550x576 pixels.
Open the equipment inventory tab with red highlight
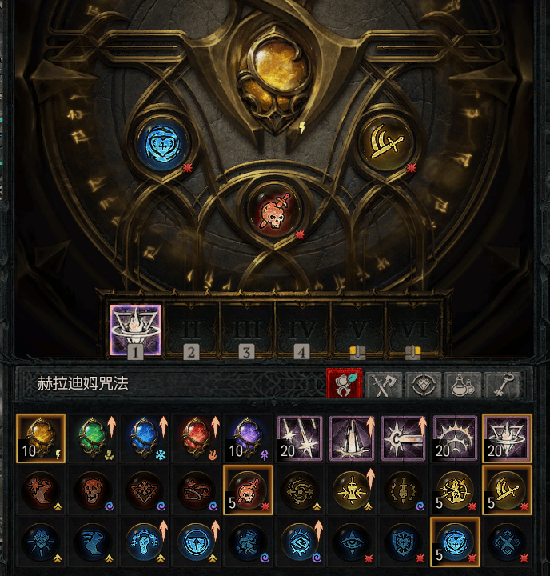[x=345, y=383]
